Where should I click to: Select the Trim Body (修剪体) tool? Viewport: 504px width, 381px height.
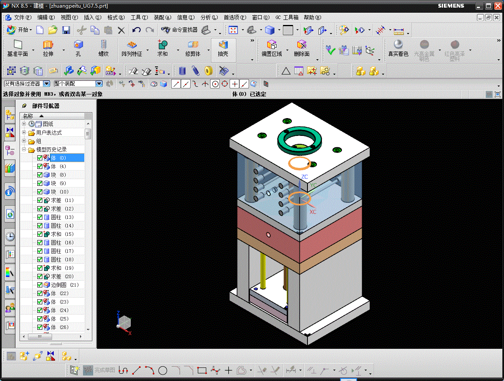click(193, 49)
